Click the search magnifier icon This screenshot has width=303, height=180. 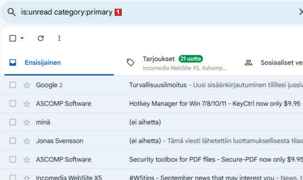pos(12,12)
